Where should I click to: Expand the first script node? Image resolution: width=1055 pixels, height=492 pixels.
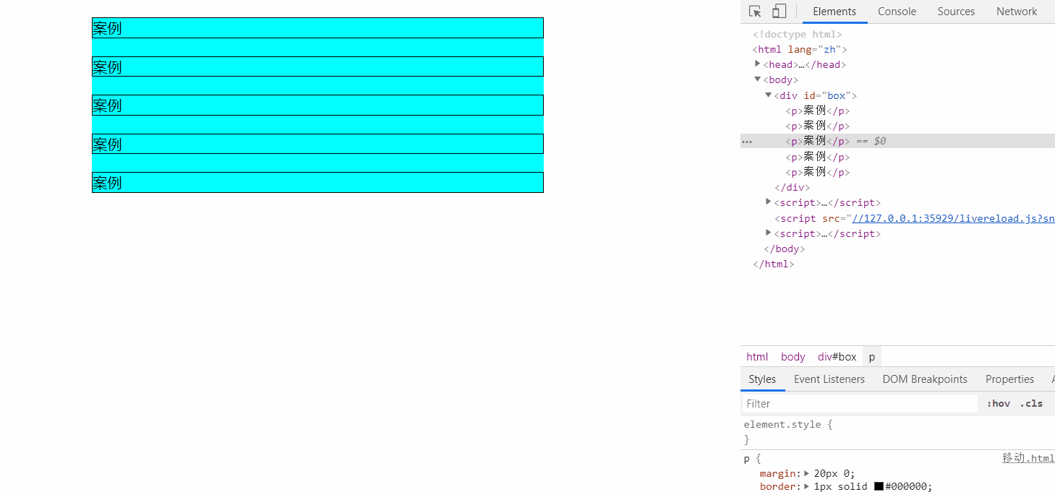769,202
